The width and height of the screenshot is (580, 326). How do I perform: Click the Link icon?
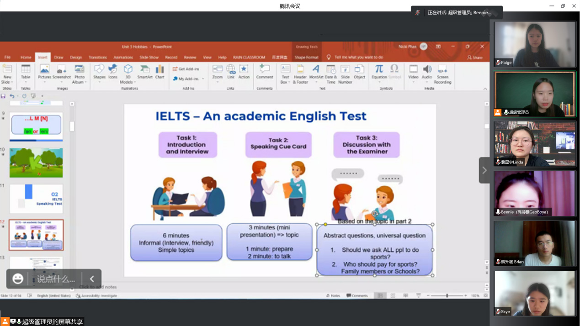[x=231, y=72]
